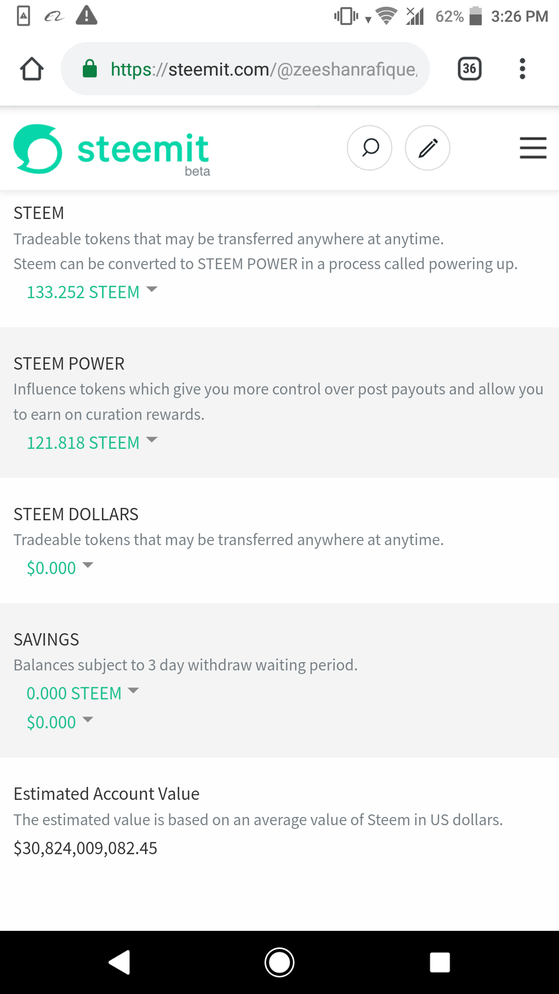Open the savings $0.000 dollar dropdown
The height and width of the screenshot is (994, 559).
click(60, 722)
